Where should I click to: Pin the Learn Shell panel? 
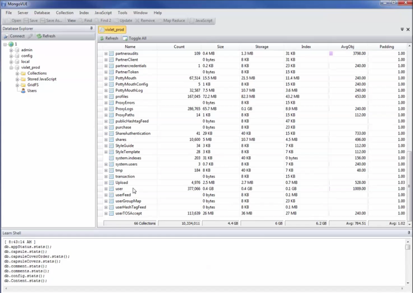click(409, 233)
